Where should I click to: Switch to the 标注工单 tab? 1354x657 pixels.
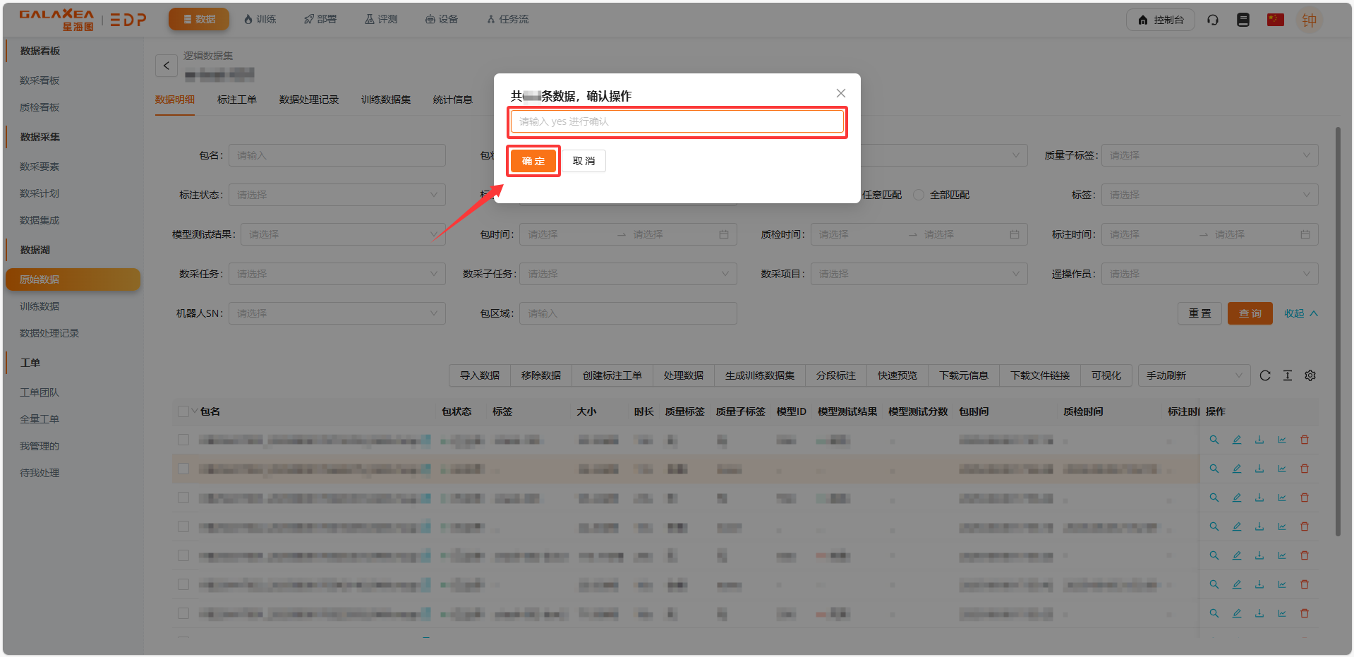236,100
